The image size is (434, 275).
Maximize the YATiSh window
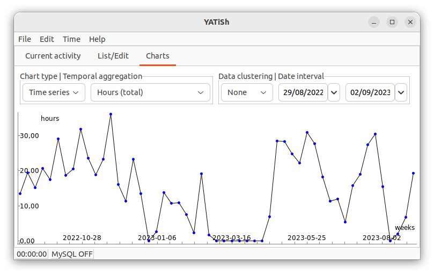(392, 22)
